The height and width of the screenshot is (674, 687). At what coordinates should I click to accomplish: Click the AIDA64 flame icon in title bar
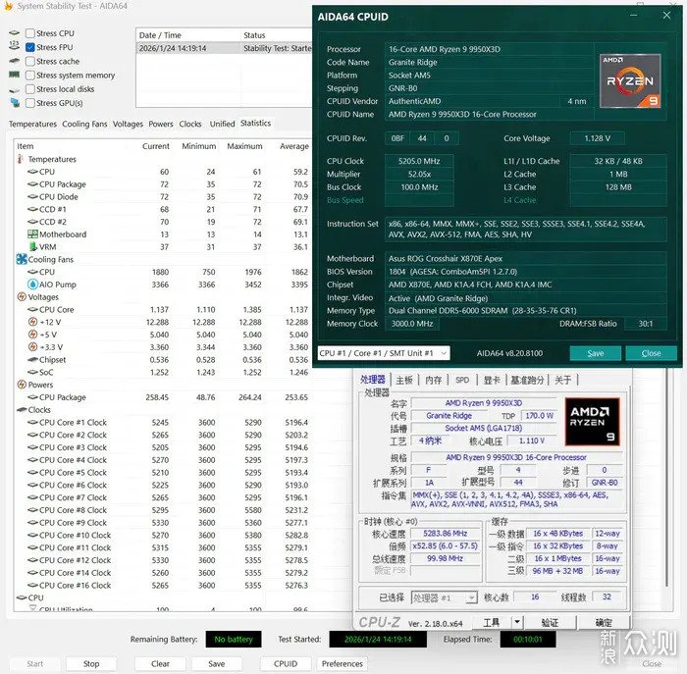coord(8,6)
